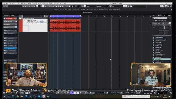Select the Zoom magnifier tool
The image size is (176, 99).
pyautogui.click(x=58, y=6)
